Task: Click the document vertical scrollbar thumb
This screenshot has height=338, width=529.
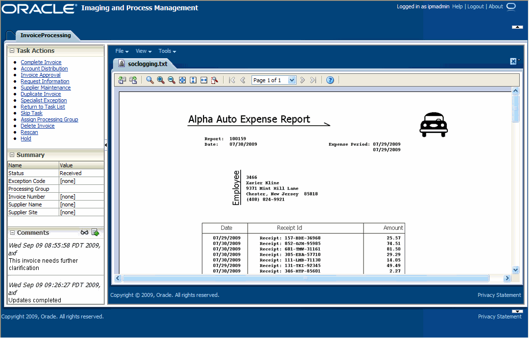Action: [x=515, y=108]
